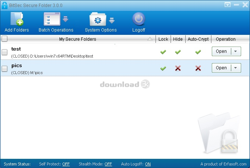Open the test folder with Open button
Viewport: 250px width, 168px height.
[221, 51]
